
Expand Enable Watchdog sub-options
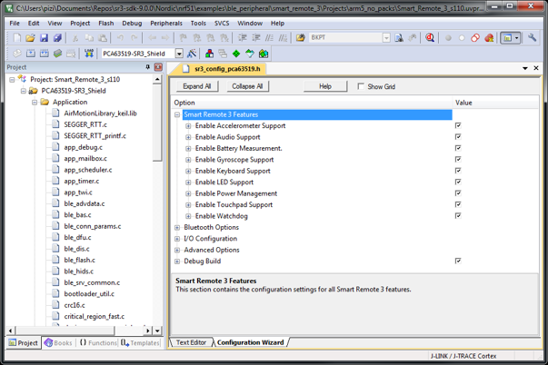tap(188, 216)
